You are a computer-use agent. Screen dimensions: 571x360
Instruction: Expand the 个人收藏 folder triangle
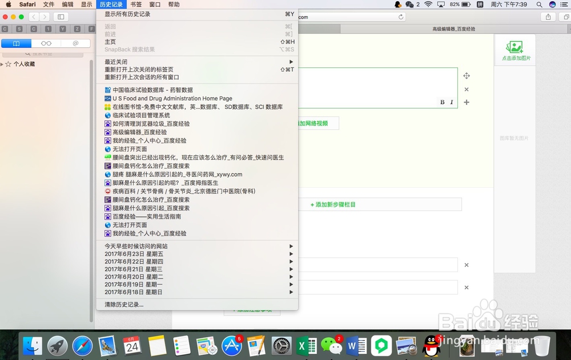(x=2, y=64)
